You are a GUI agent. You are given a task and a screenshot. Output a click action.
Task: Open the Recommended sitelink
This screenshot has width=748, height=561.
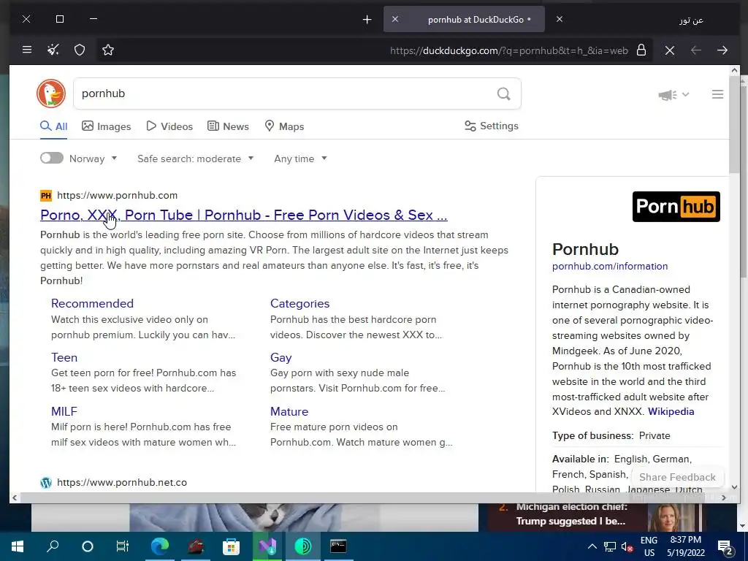(92, 303)
